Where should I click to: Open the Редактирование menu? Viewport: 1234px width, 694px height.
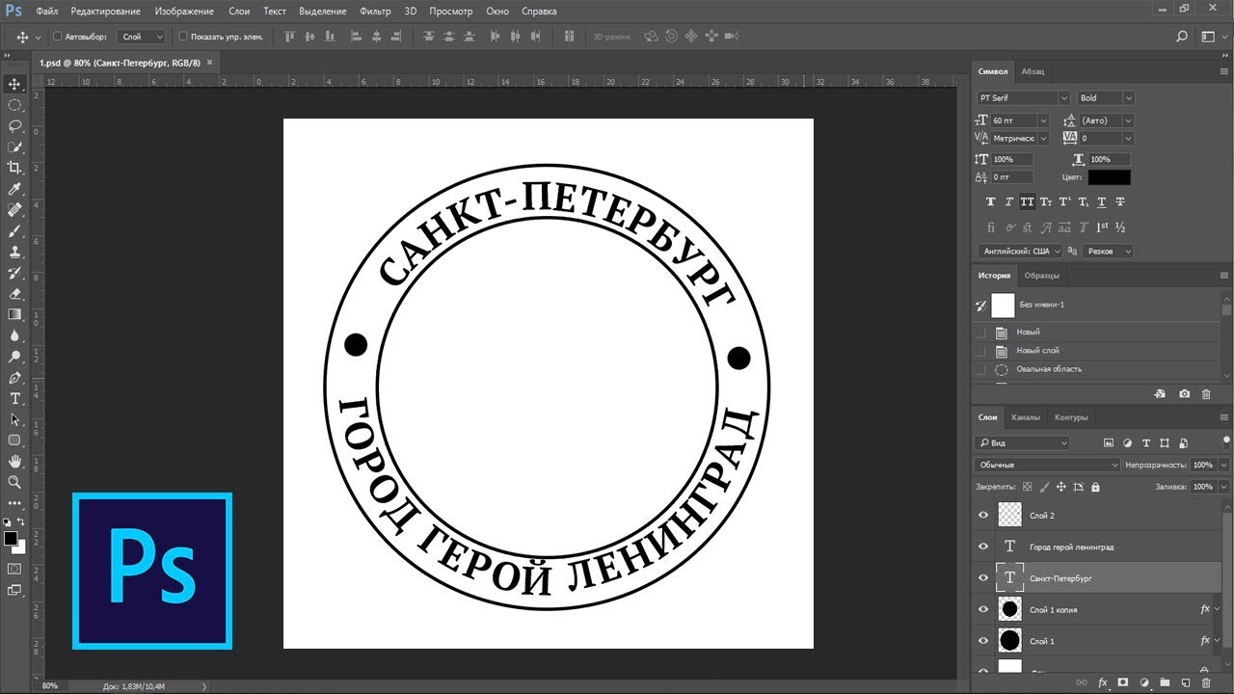pos(105,12)
